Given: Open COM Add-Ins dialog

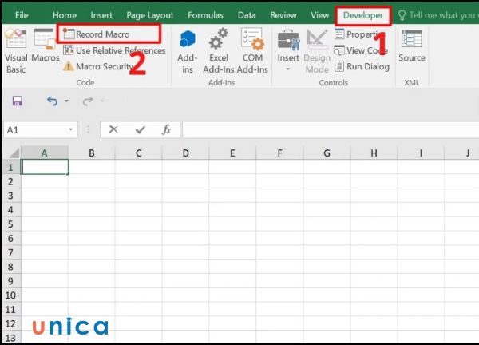Looking at the screenshot, I should pos(252,51).
